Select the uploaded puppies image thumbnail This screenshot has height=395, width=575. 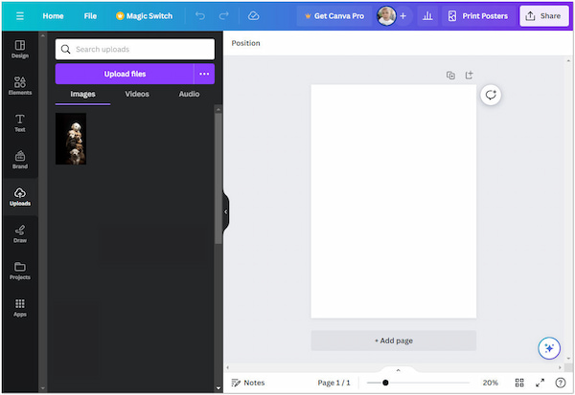pos(71,139)
